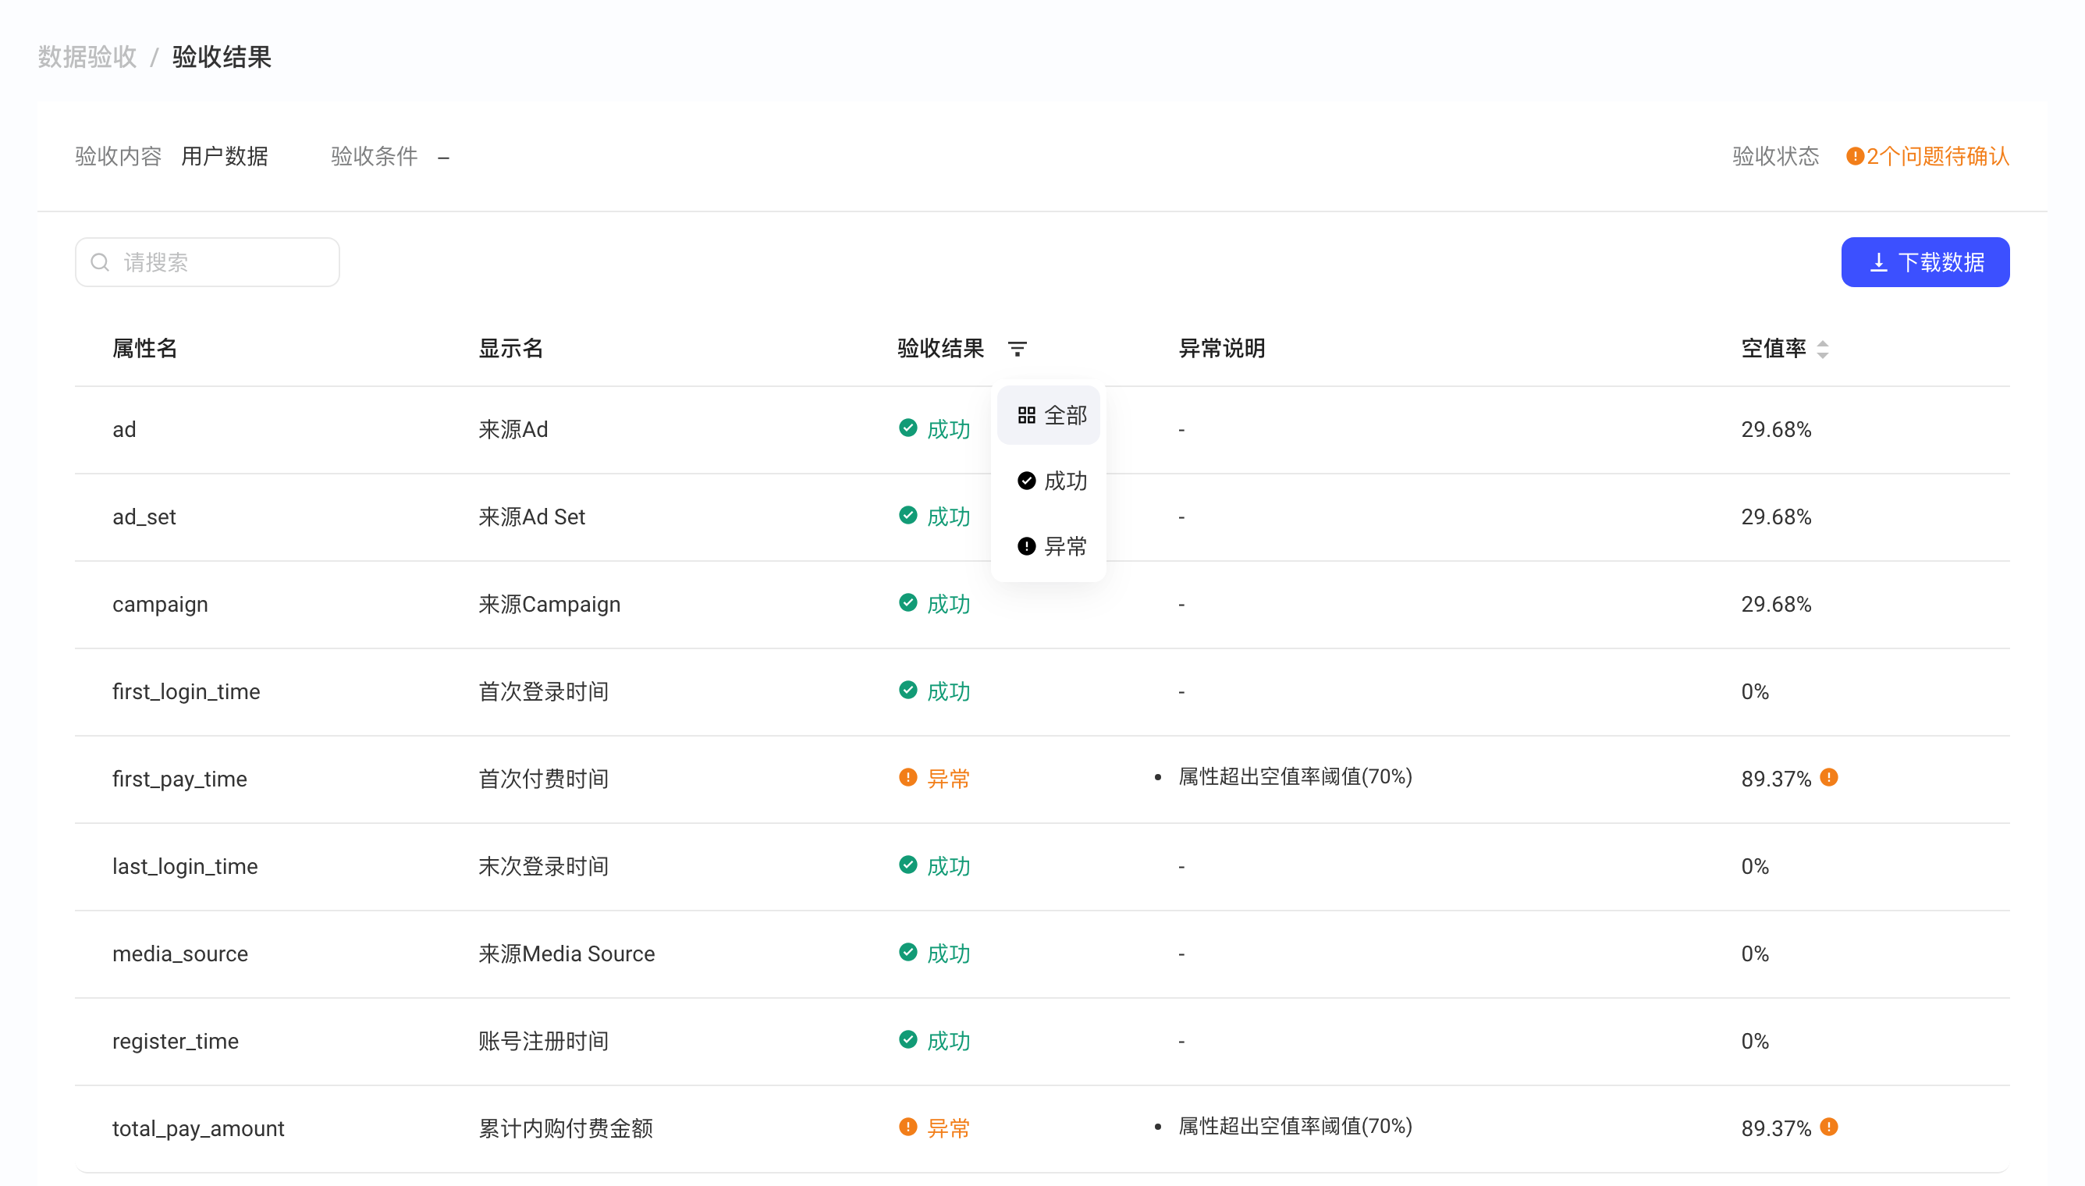This screenshot has width=2085, height=1186.
Task: Click the 空值率 column header
Action: [1773, 349]
